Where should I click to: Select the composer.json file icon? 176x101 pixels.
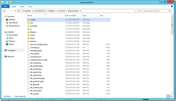point(28,57)
